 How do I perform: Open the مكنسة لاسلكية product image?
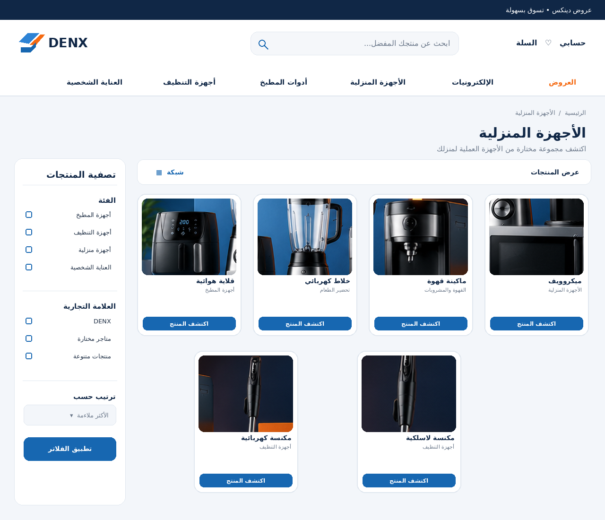click(x=409, y=394)
